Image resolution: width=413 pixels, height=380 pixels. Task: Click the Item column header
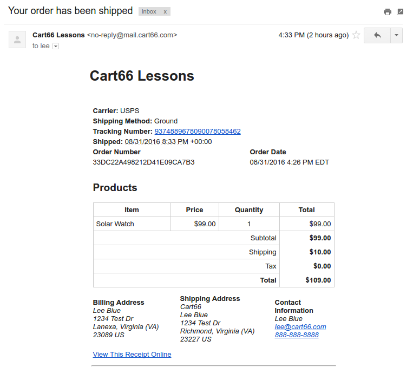tap(132, 210)
